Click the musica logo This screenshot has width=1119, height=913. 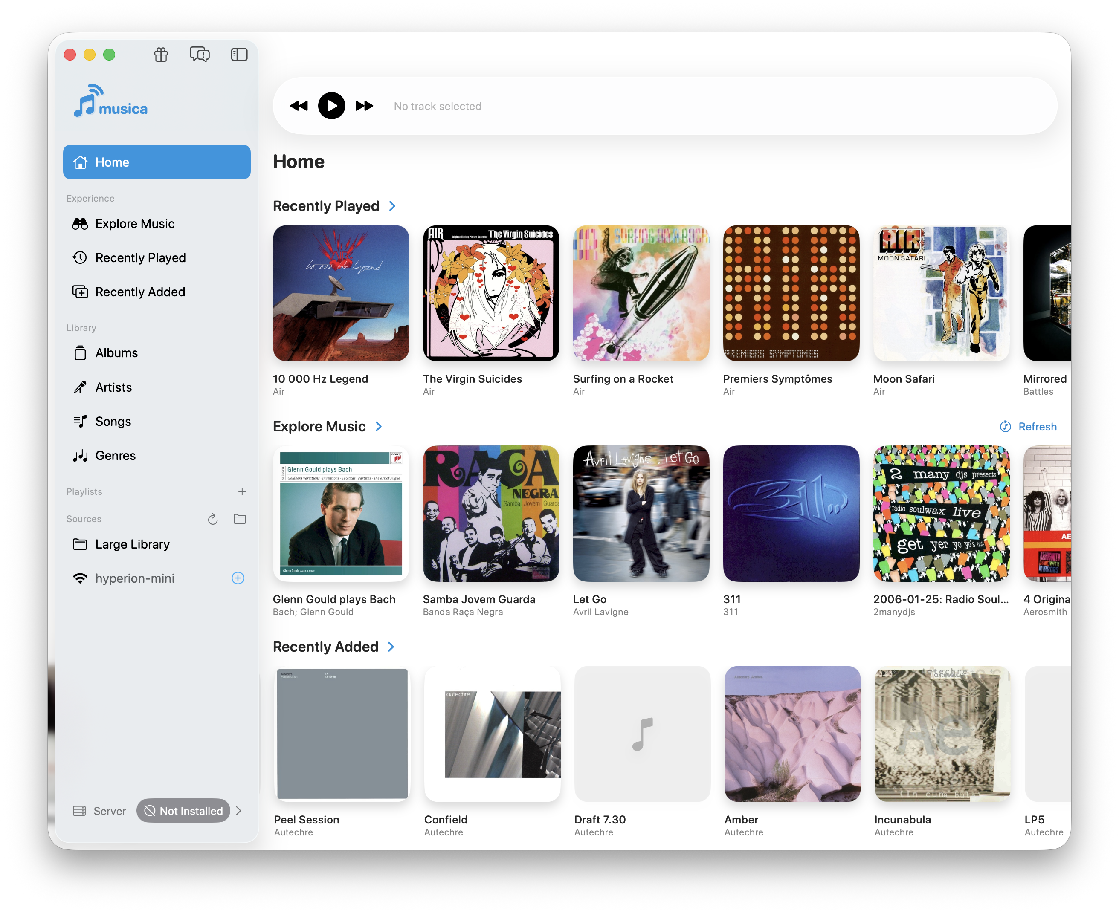(x=111, y=101)
